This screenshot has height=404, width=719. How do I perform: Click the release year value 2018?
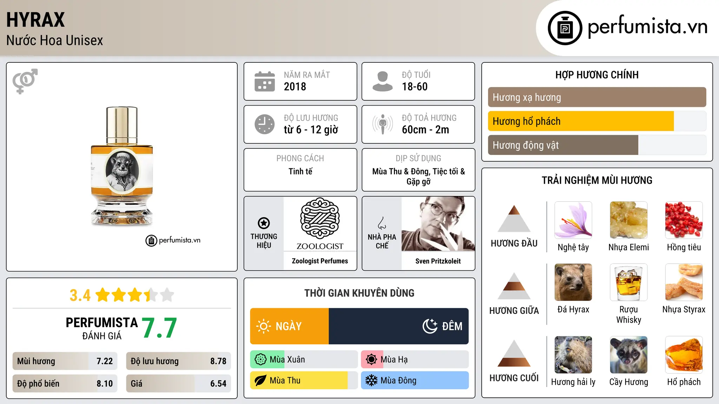295,87
